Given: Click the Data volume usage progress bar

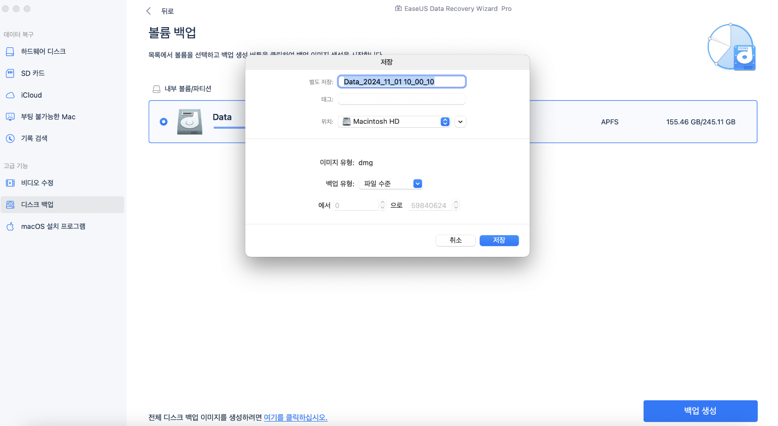Looking at the screenshot, I should point(229,128).
